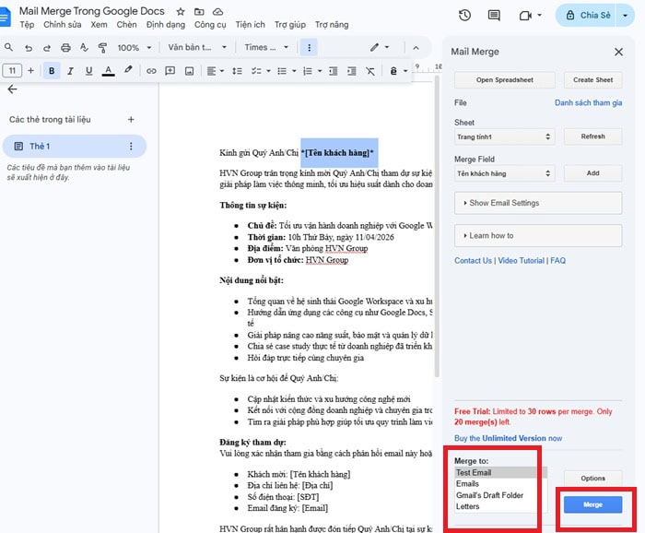Open the Định dạng menu

pyautogui.click(x=165, y=25)
